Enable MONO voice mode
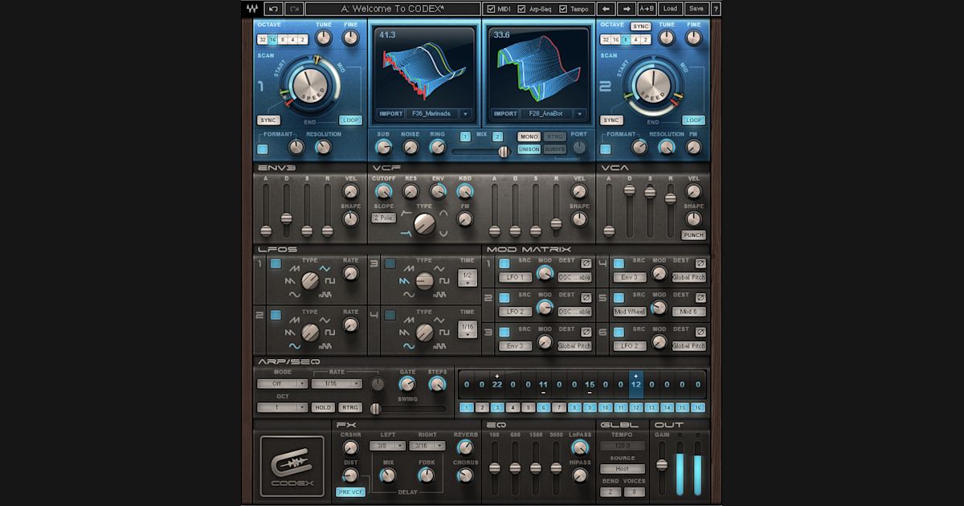 click(x=529, y=137)
